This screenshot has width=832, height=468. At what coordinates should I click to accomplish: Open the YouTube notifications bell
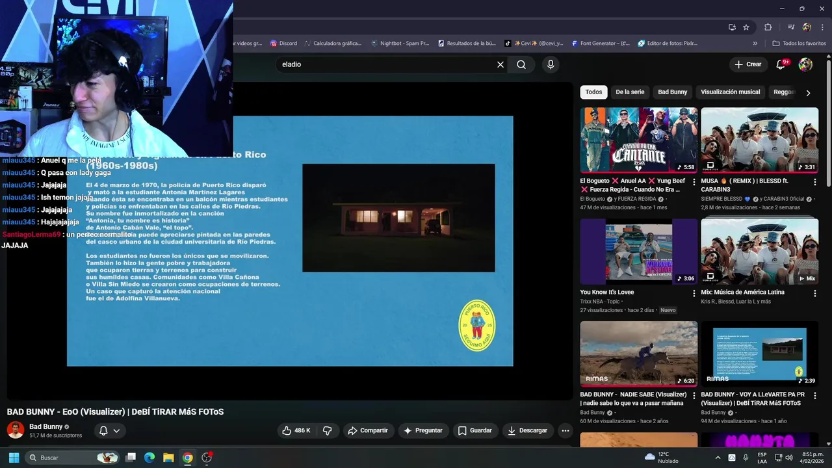782,64
